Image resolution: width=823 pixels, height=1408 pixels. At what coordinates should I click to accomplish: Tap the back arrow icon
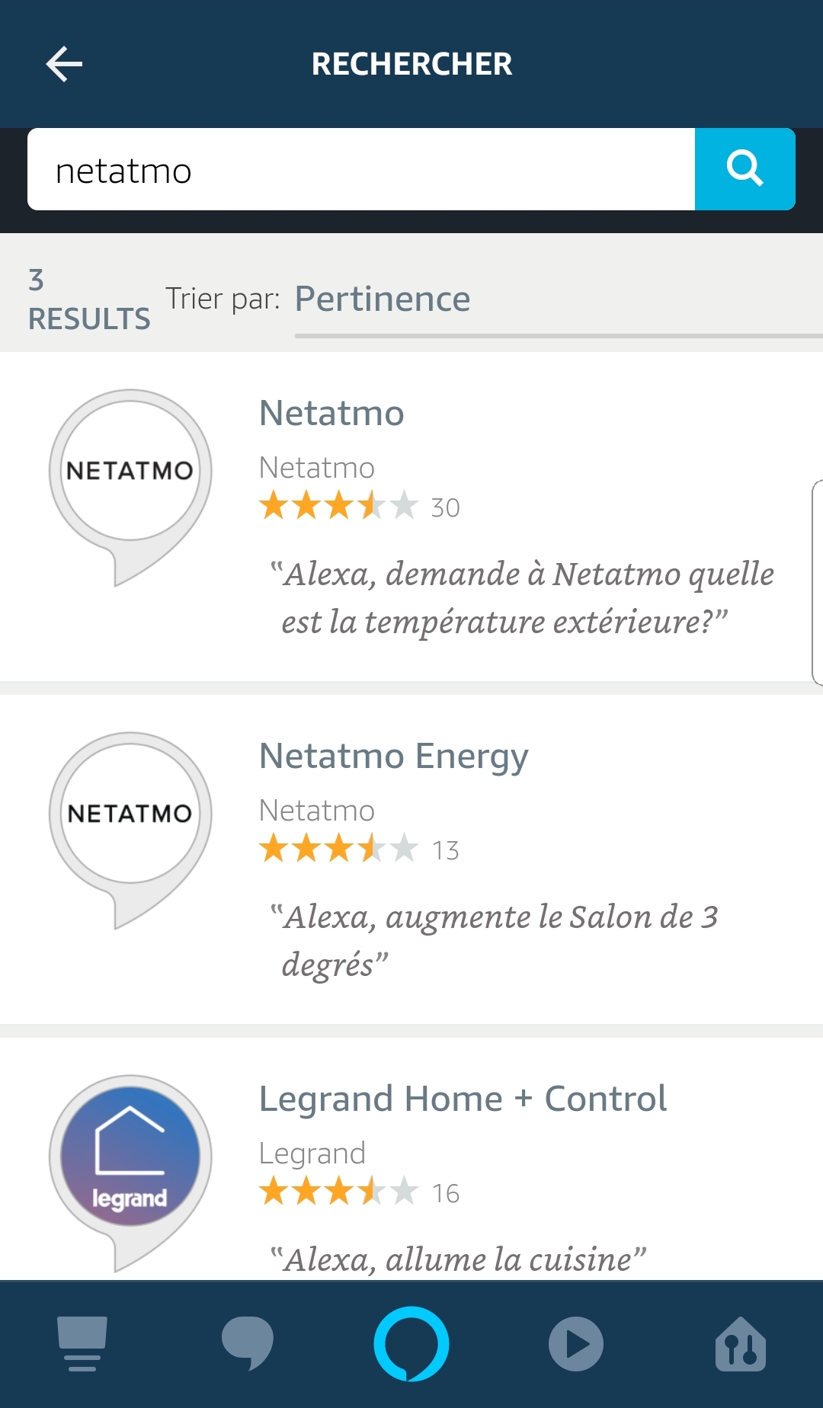pyautogui.click(x=64, y=64)
